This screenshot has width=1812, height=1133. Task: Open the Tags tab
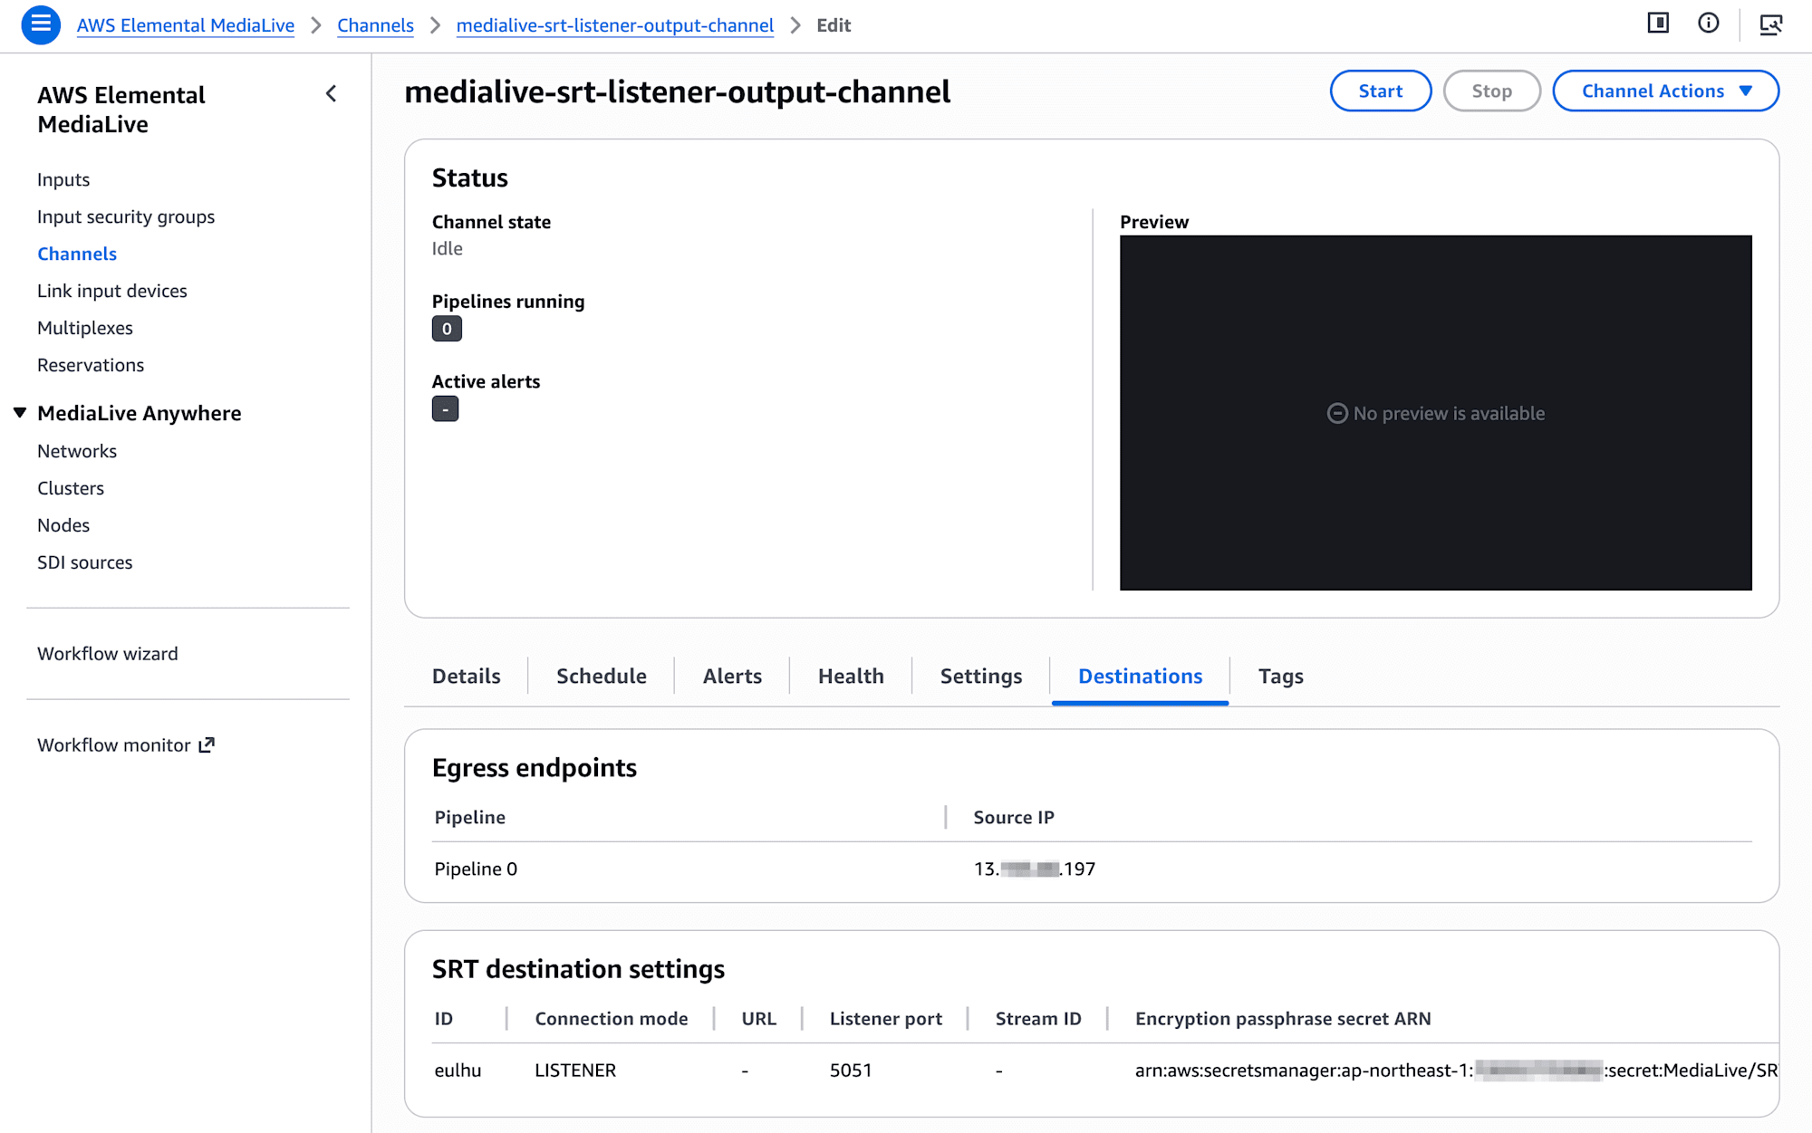(x=1280, y=676)
